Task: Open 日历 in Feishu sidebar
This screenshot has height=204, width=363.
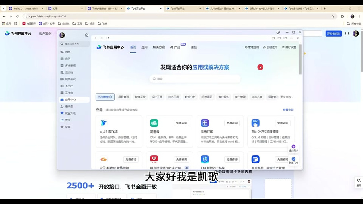Action: tap(74, 59)
